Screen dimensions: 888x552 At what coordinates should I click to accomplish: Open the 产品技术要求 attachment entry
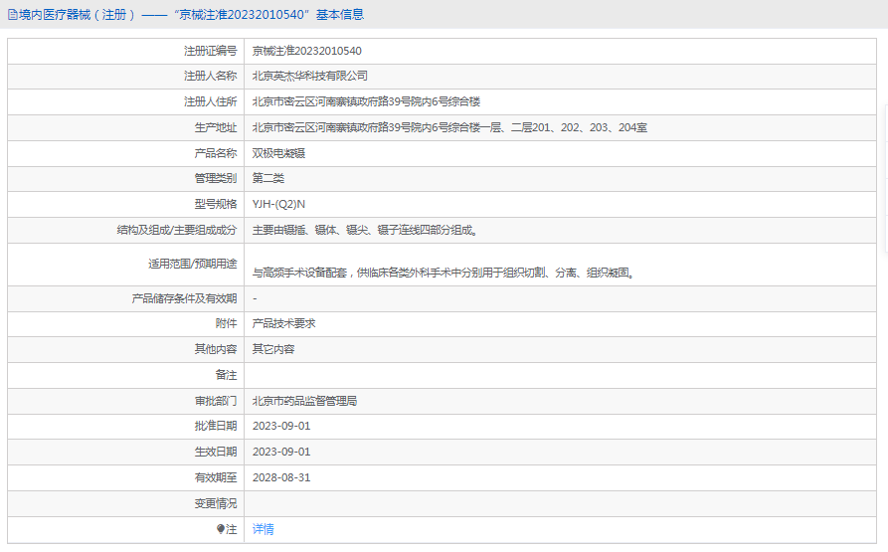[283, 324]
